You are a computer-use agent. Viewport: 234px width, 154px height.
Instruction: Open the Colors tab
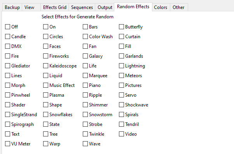(x=161, y=7)
